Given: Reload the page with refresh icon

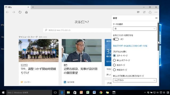Looking at the screenshot, I should click(20, 12).
